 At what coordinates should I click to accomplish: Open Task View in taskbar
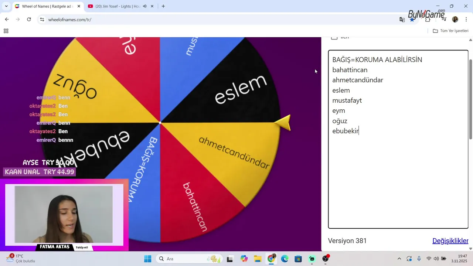[x=230, y=259]
